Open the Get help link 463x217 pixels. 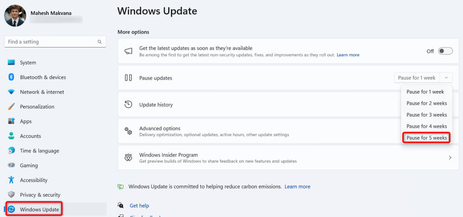(139, 205)
